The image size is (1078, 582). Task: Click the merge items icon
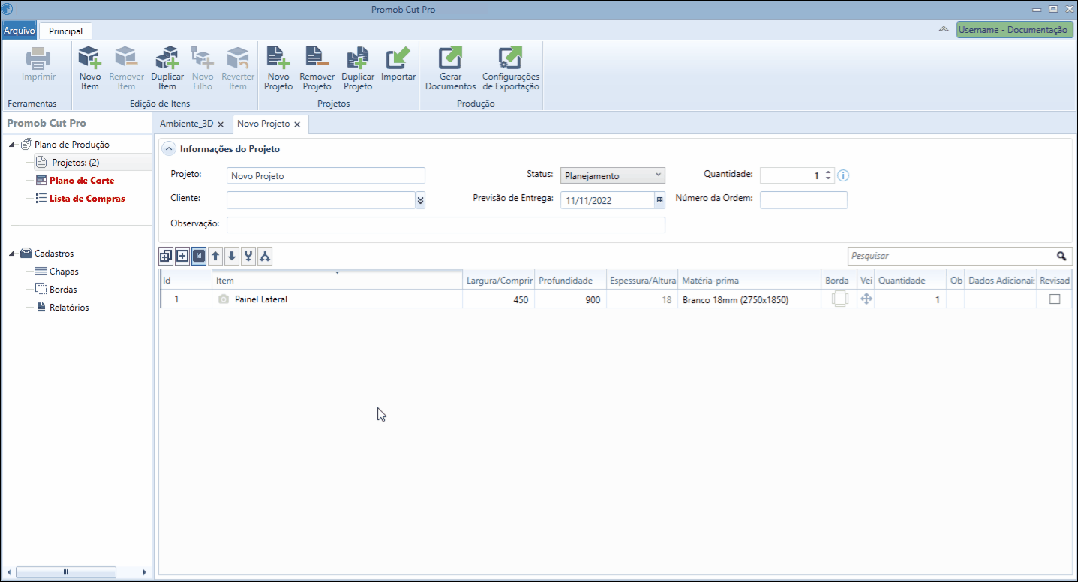(248, 256)
